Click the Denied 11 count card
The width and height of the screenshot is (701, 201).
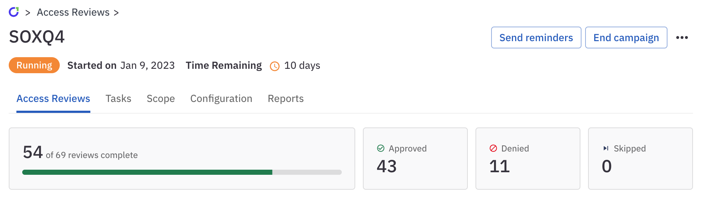click(x=528, y=159)
